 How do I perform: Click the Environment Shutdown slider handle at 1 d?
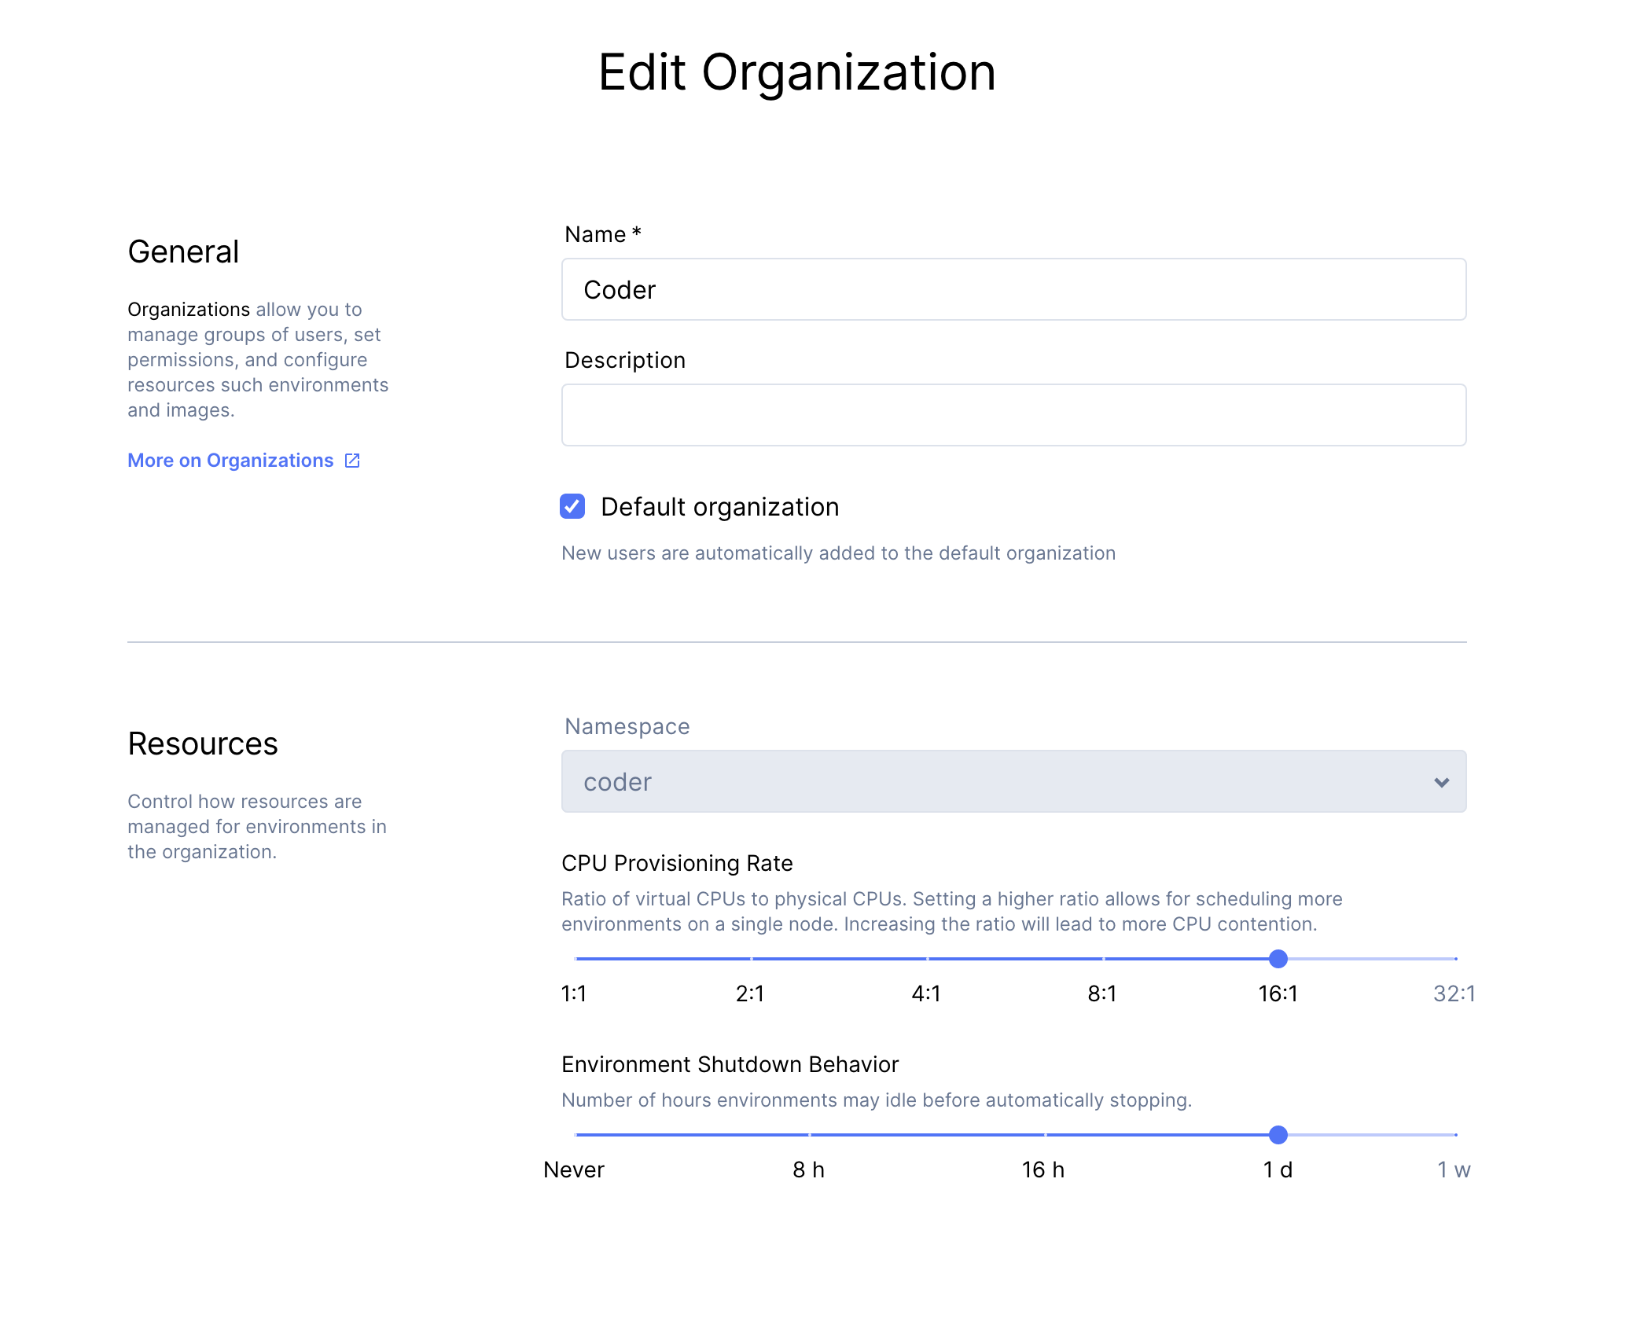tap(1278, 1135)
